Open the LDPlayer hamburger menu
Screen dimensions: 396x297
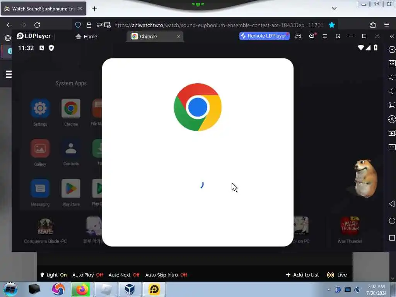(325, 36)
